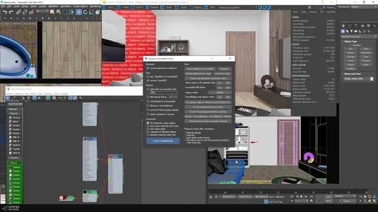Click the Select and Place tool icon
This screenshot has height=212, width=378.
[97, 12]
